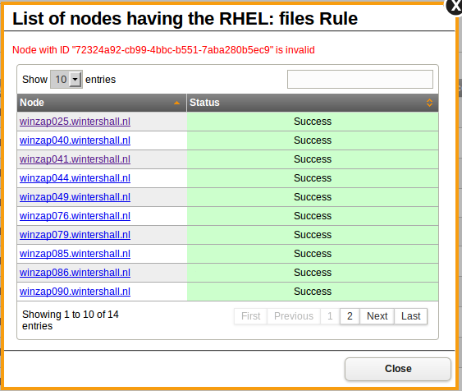
Task: Go to page 2 of entries
Action: tap(350, 316)
